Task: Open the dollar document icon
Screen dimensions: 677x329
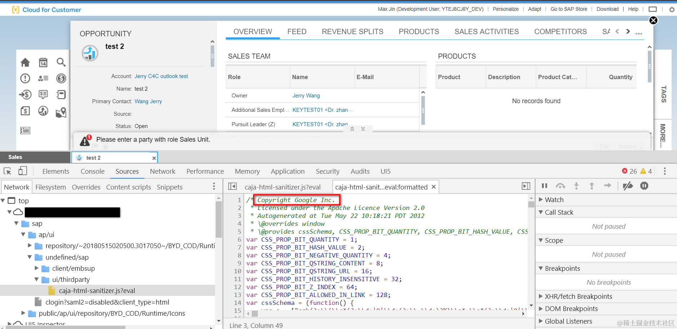Action: pos(25,111)
